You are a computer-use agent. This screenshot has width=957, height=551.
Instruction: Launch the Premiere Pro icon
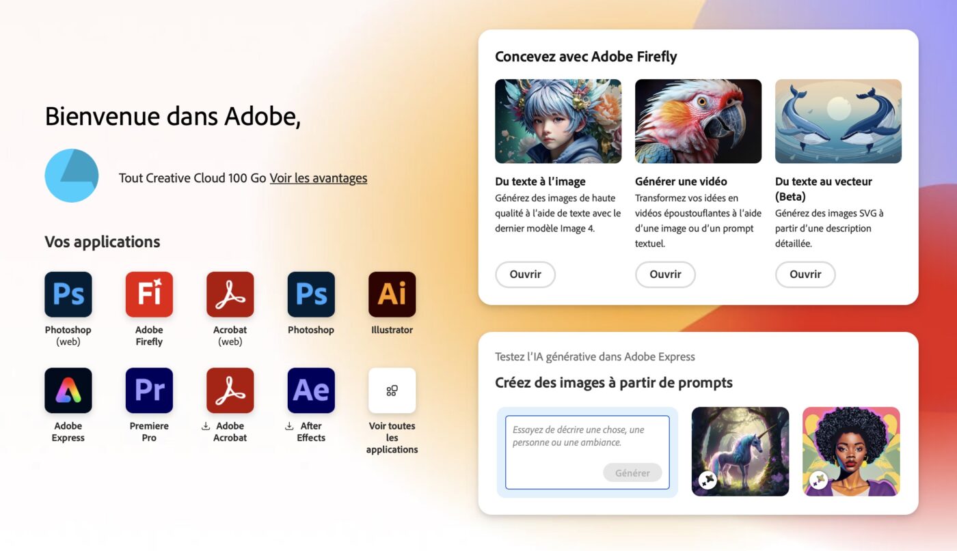click(x=149, y=391)
